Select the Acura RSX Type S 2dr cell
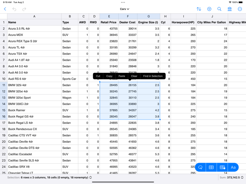Image resolution: width=246 pixels, height=184 pixels. point(34,41)
